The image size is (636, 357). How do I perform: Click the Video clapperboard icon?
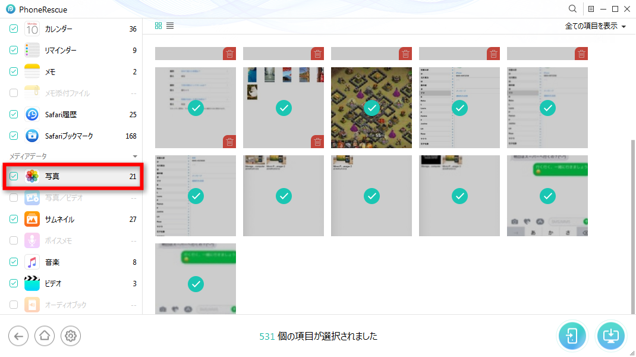point(32,283)
